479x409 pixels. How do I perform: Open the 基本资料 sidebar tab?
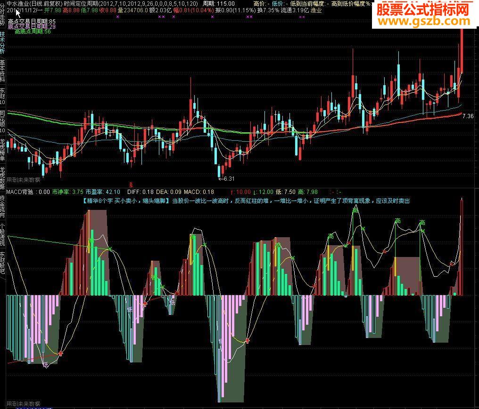point(2,71)
